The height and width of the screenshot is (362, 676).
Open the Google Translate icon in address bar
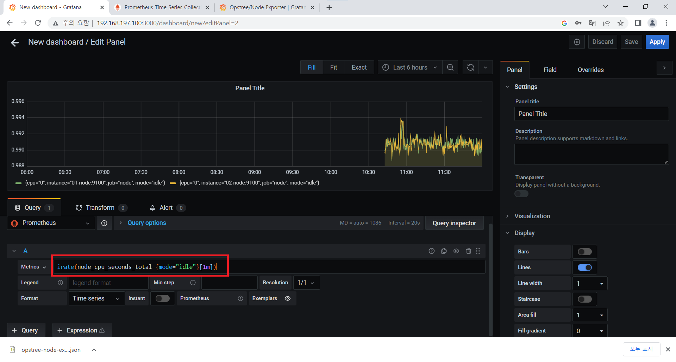[592, 23]
